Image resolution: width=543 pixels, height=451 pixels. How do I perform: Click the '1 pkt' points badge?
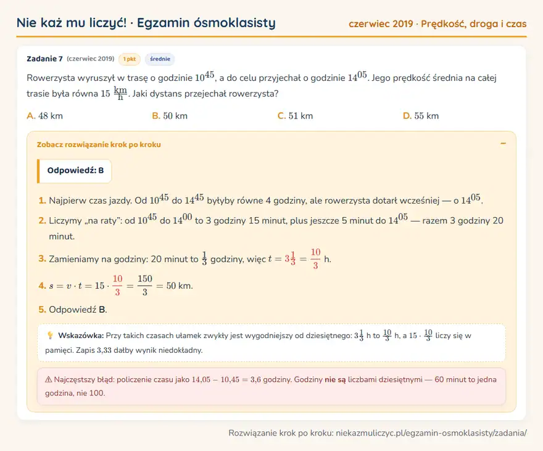[x=130, y=59]
